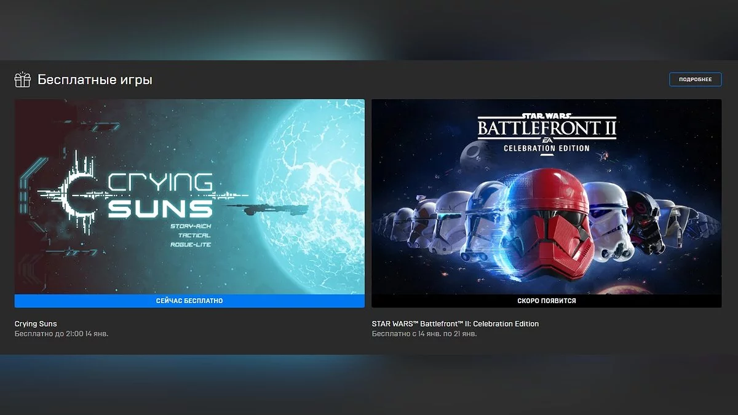Click the "Бесплатные игры" section heading
The image size is (738, 415).
coord(95,80)
